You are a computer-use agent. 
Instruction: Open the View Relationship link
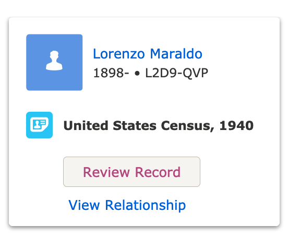pos(127,205)
